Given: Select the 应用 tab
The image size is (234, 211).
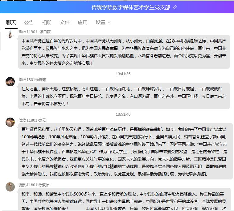Looking at the screenshot, I should tap(83, 22).
